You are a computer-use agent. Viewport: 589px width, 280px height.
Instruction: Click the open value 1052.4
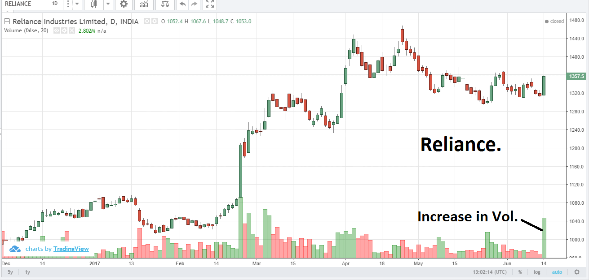point(175,22)
